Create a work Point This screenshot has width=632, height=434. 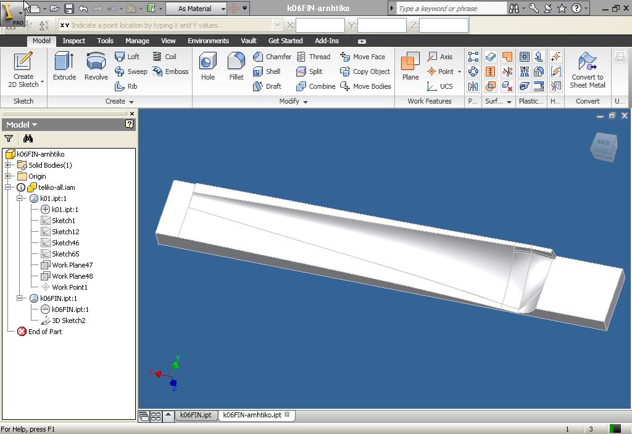(440, 72)
